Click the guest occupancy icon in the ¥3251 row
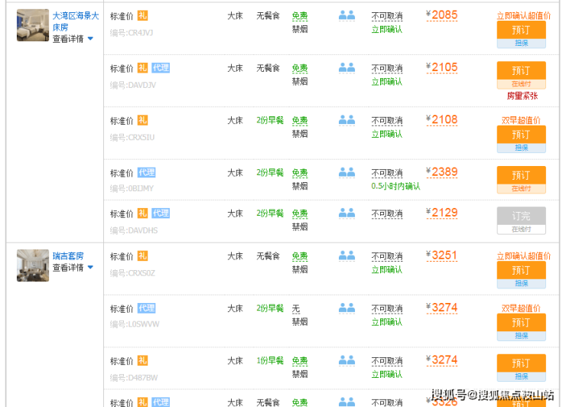This screenshot has height=407, width=566. tap(346, 256)
